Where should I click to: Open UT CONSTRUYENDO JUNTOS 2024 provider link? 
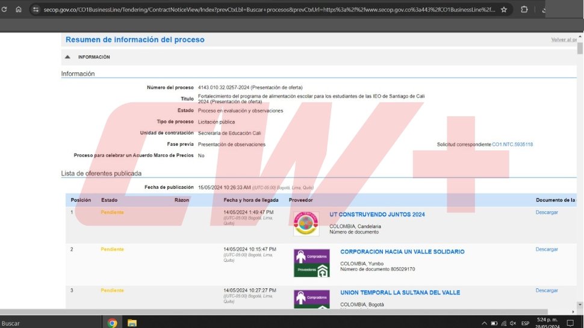tap(377, 214)
